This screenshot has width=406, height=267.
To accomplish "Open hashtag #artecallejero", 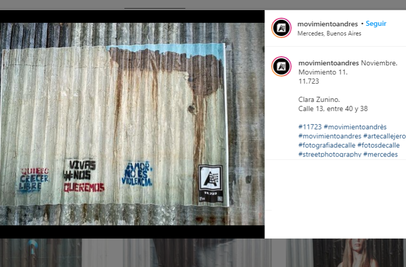I will (x=385, y=136).
